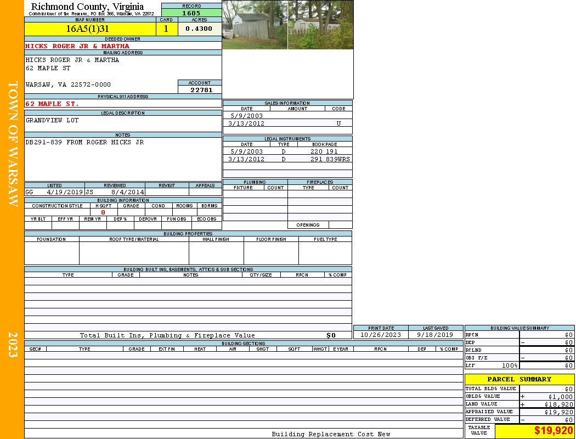This screenshot has width=576, height=439.
Task: Select the last saved date 9/18/2019
Action: [x=435, y=335]
